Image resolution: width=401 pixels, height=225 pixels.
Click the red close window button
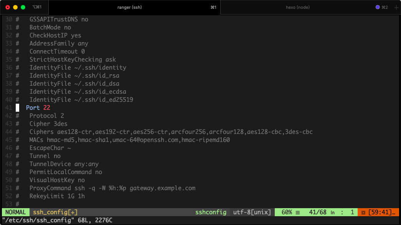pos(8,7)
